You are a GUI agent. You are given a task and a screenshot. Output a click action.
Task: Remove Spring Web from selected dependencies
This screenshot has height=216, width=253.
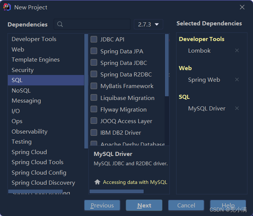(237, 79)
